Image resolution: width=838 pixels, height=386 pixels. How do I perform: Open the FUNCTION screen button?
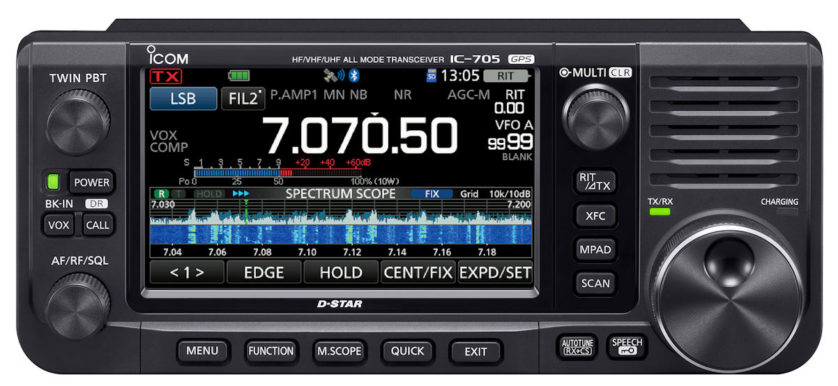(x=271, y=350)
